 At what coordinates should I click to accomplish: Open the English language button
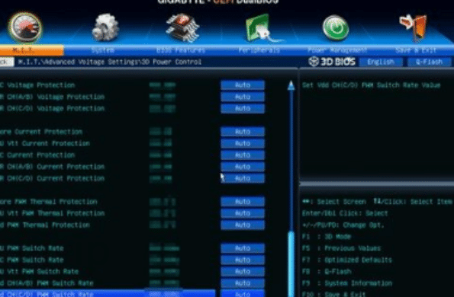click(381, 62)
